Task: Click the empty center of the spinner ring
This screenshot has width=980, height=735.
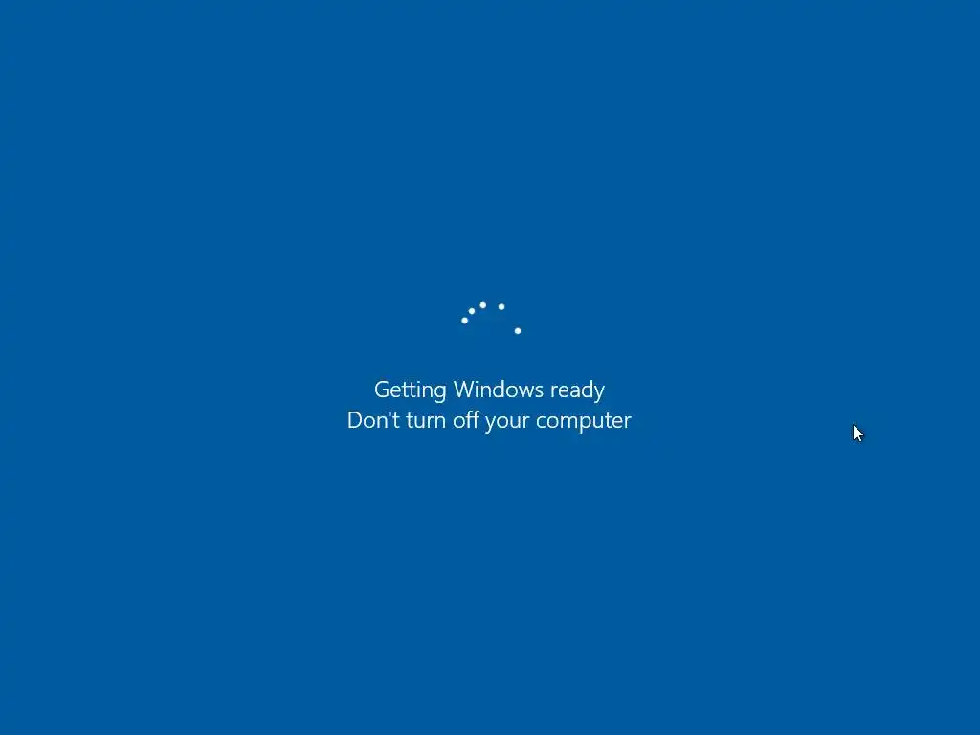Action: [x=490, y=332]
